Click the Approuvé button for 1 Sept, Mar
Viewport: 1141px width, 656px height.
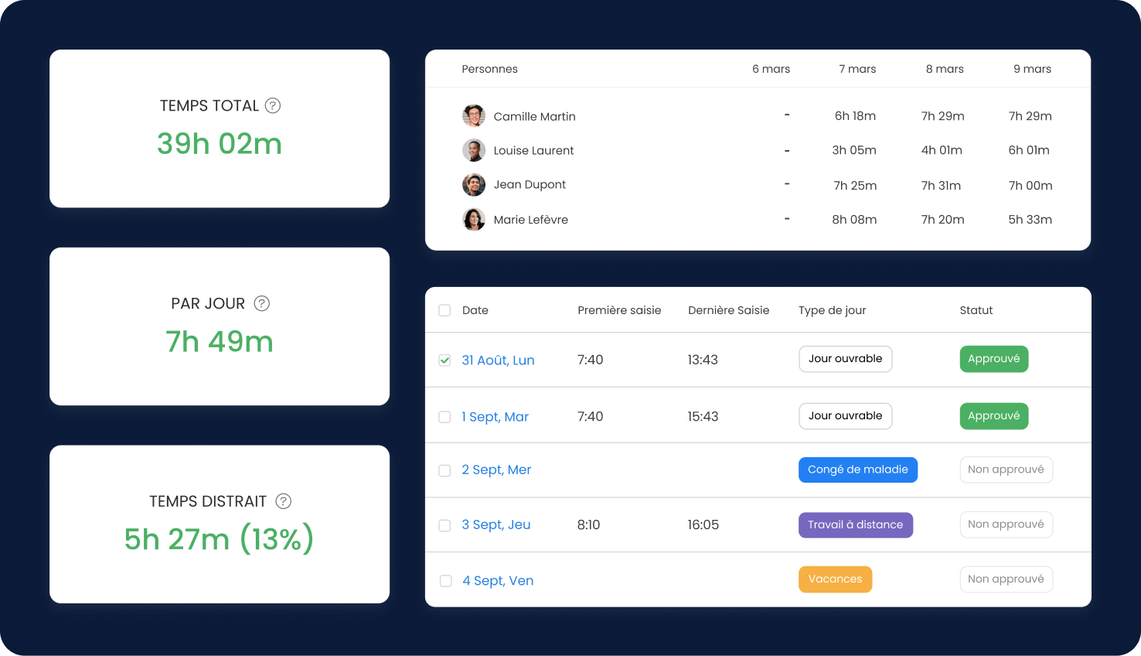point(993,416)
